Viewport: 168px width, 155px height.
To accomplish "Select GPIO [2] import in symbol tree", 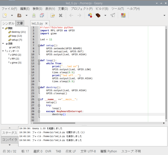I will pos(15,55).
